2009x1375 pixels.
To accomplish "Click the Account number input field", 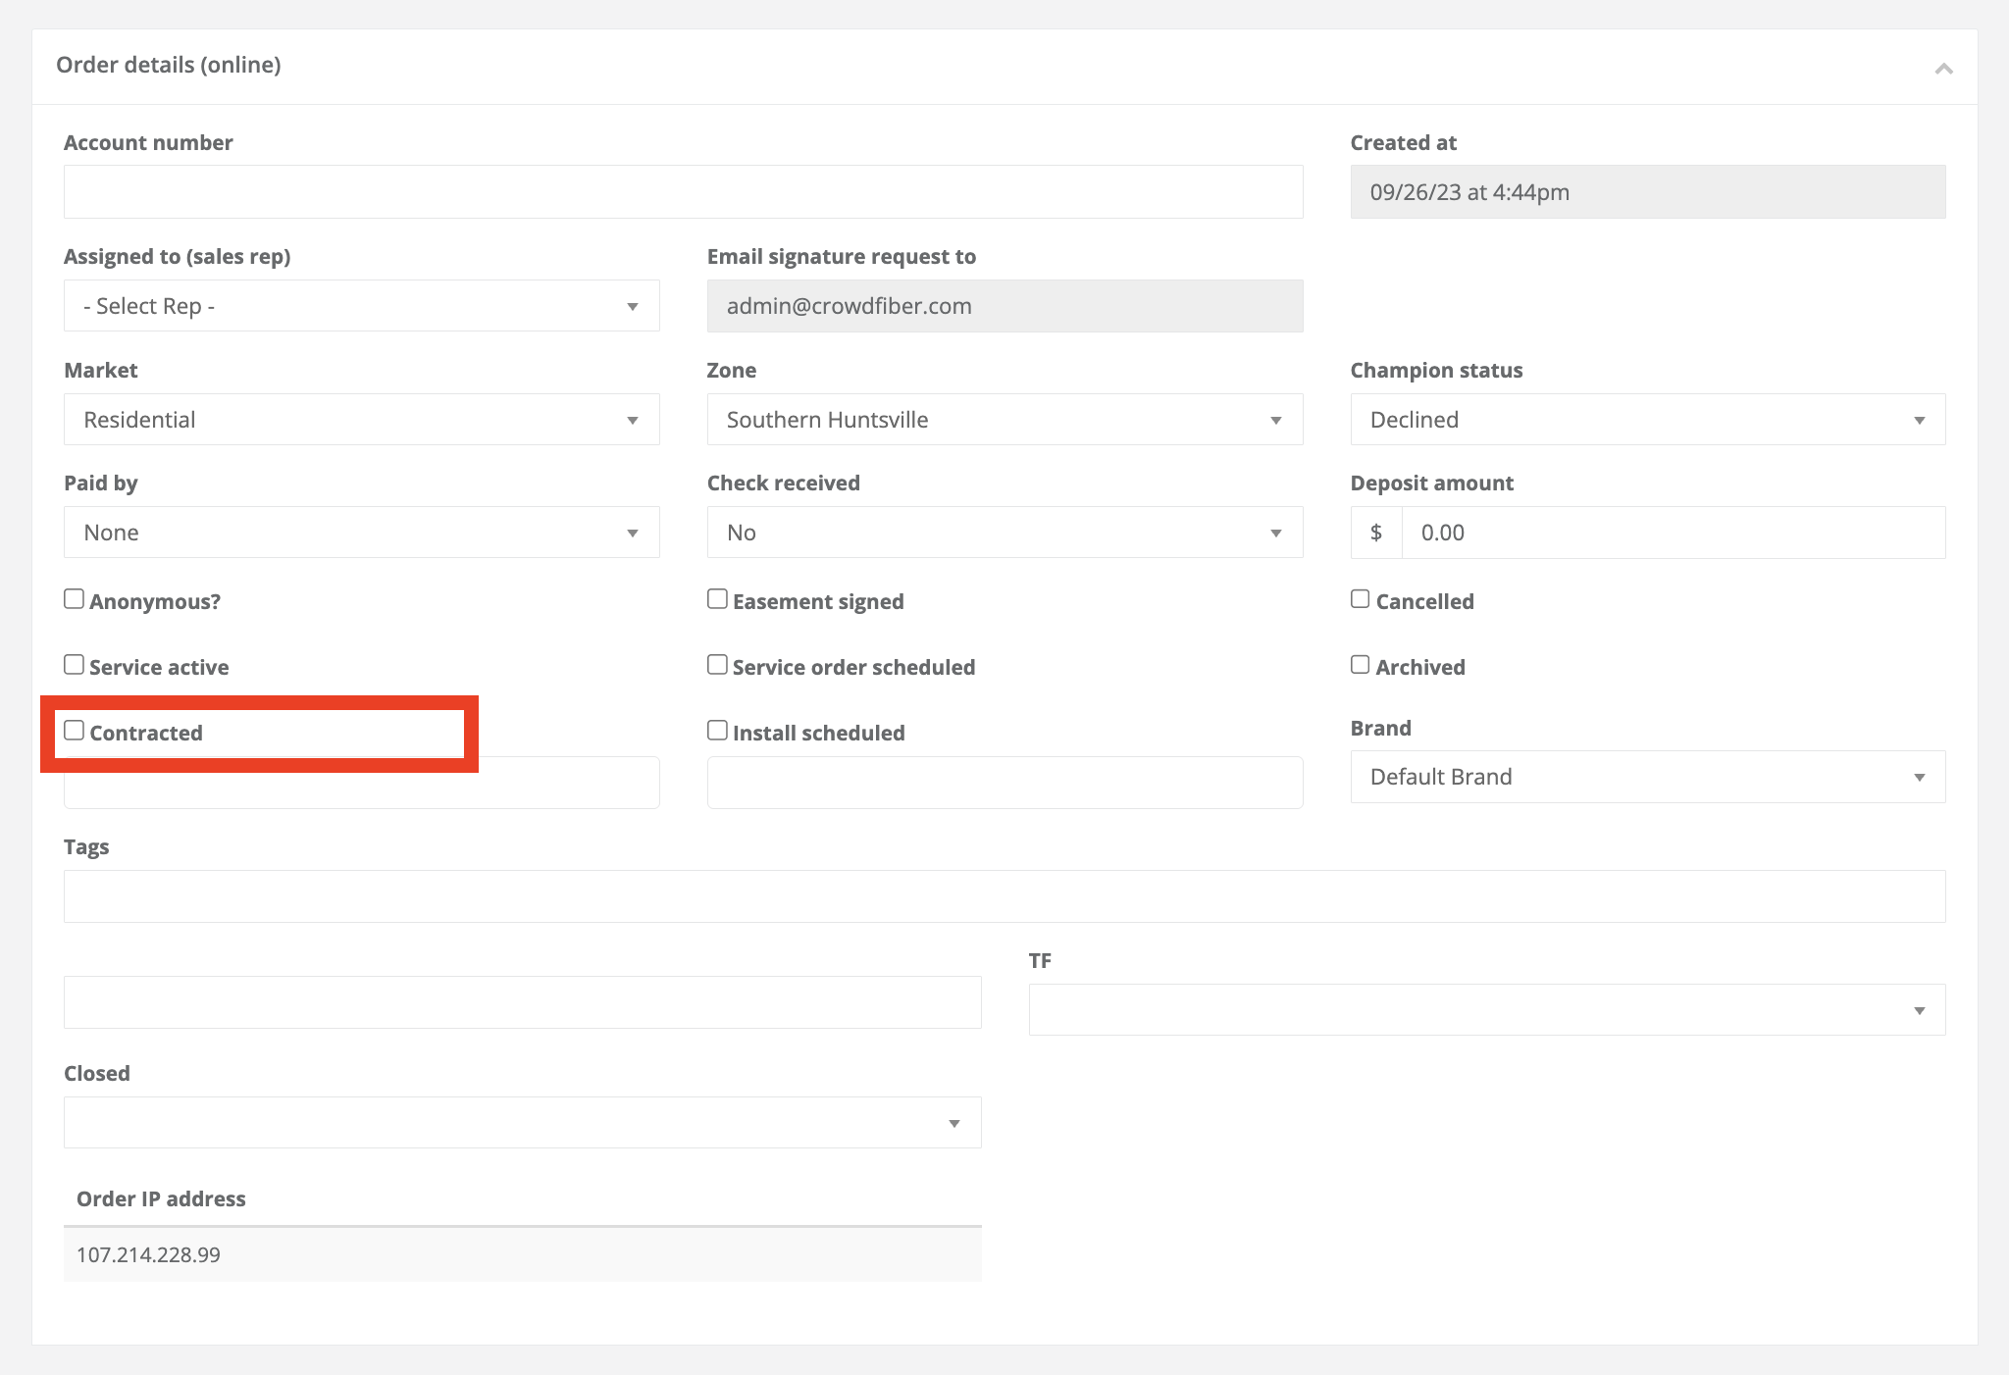I will pyautogui.click(x=683, y=192).
